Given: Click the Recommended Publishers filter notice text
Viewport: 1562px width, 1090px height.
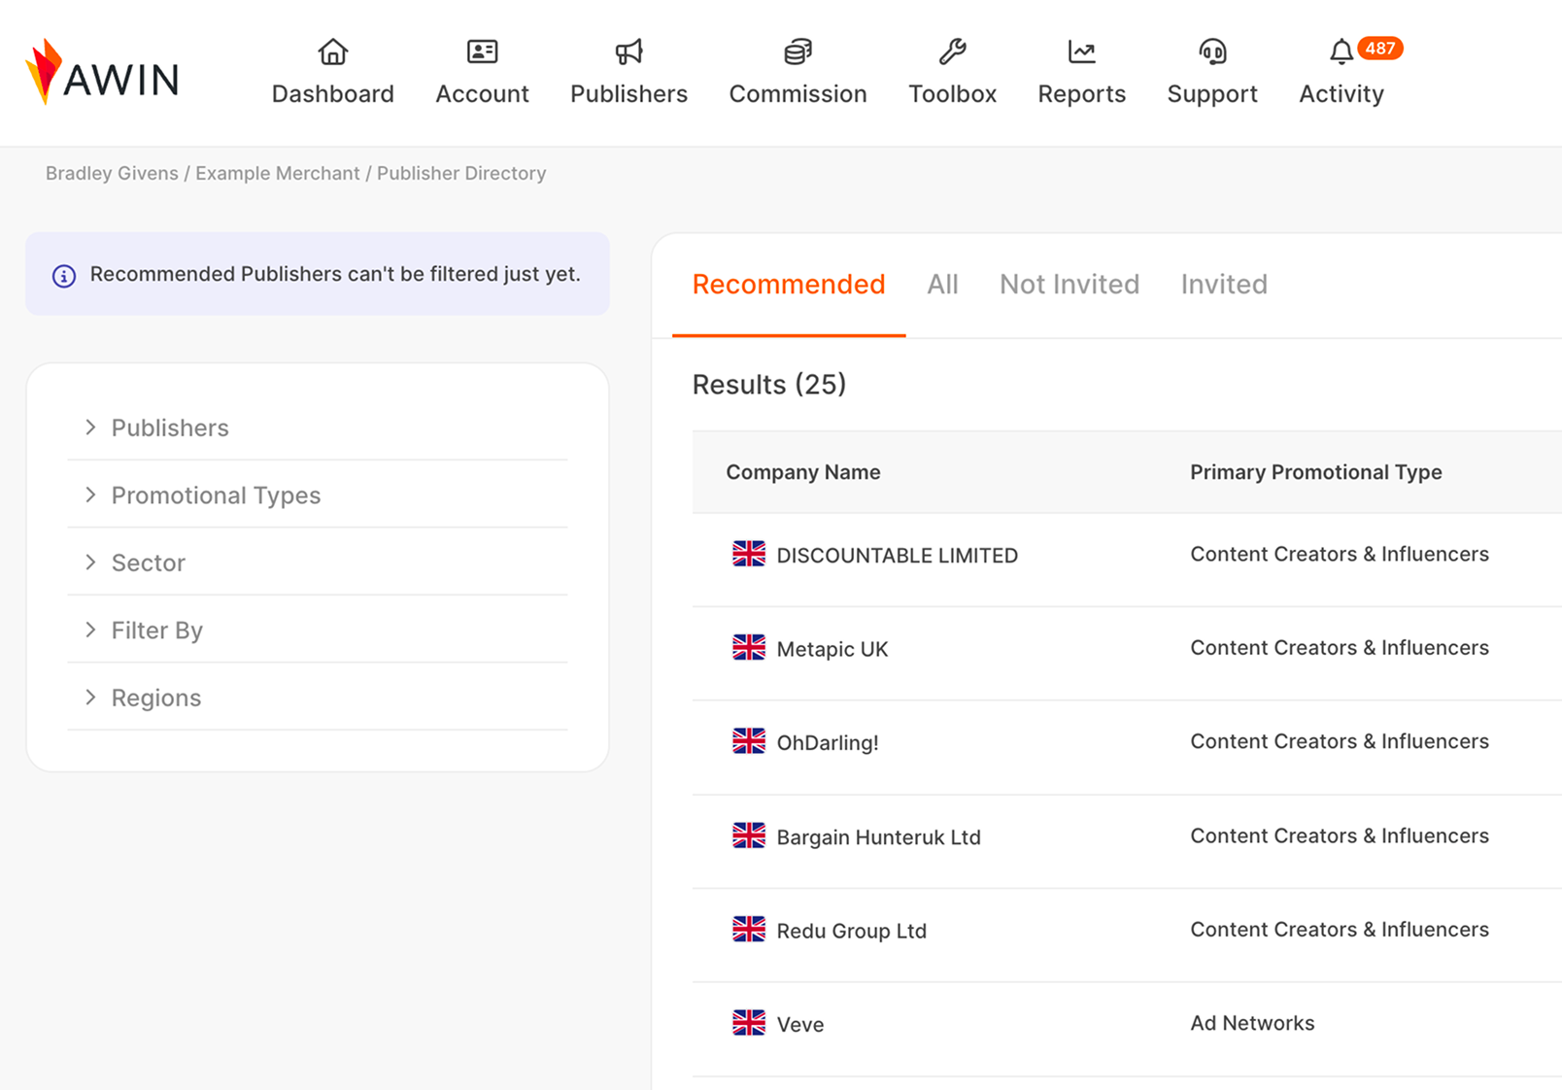Looking at the screenshot, I should tap(335, 274).
